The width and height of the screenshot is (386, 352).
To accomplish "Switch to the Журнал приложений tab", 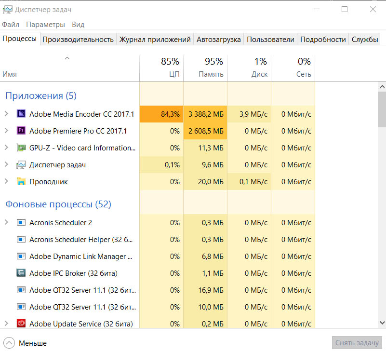I will coord(155,40).
